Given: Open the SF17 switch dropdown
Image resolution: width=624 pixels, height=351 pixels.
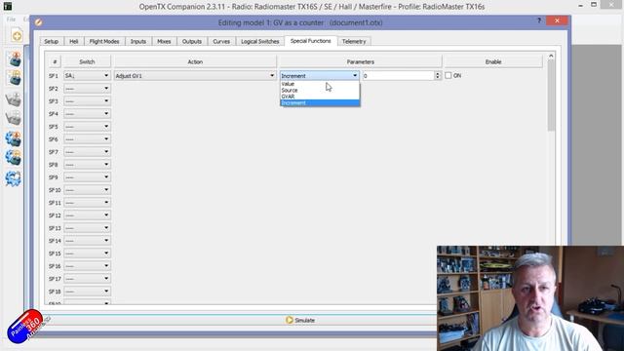Looking at the screenshot, I should tap(87, 279).
